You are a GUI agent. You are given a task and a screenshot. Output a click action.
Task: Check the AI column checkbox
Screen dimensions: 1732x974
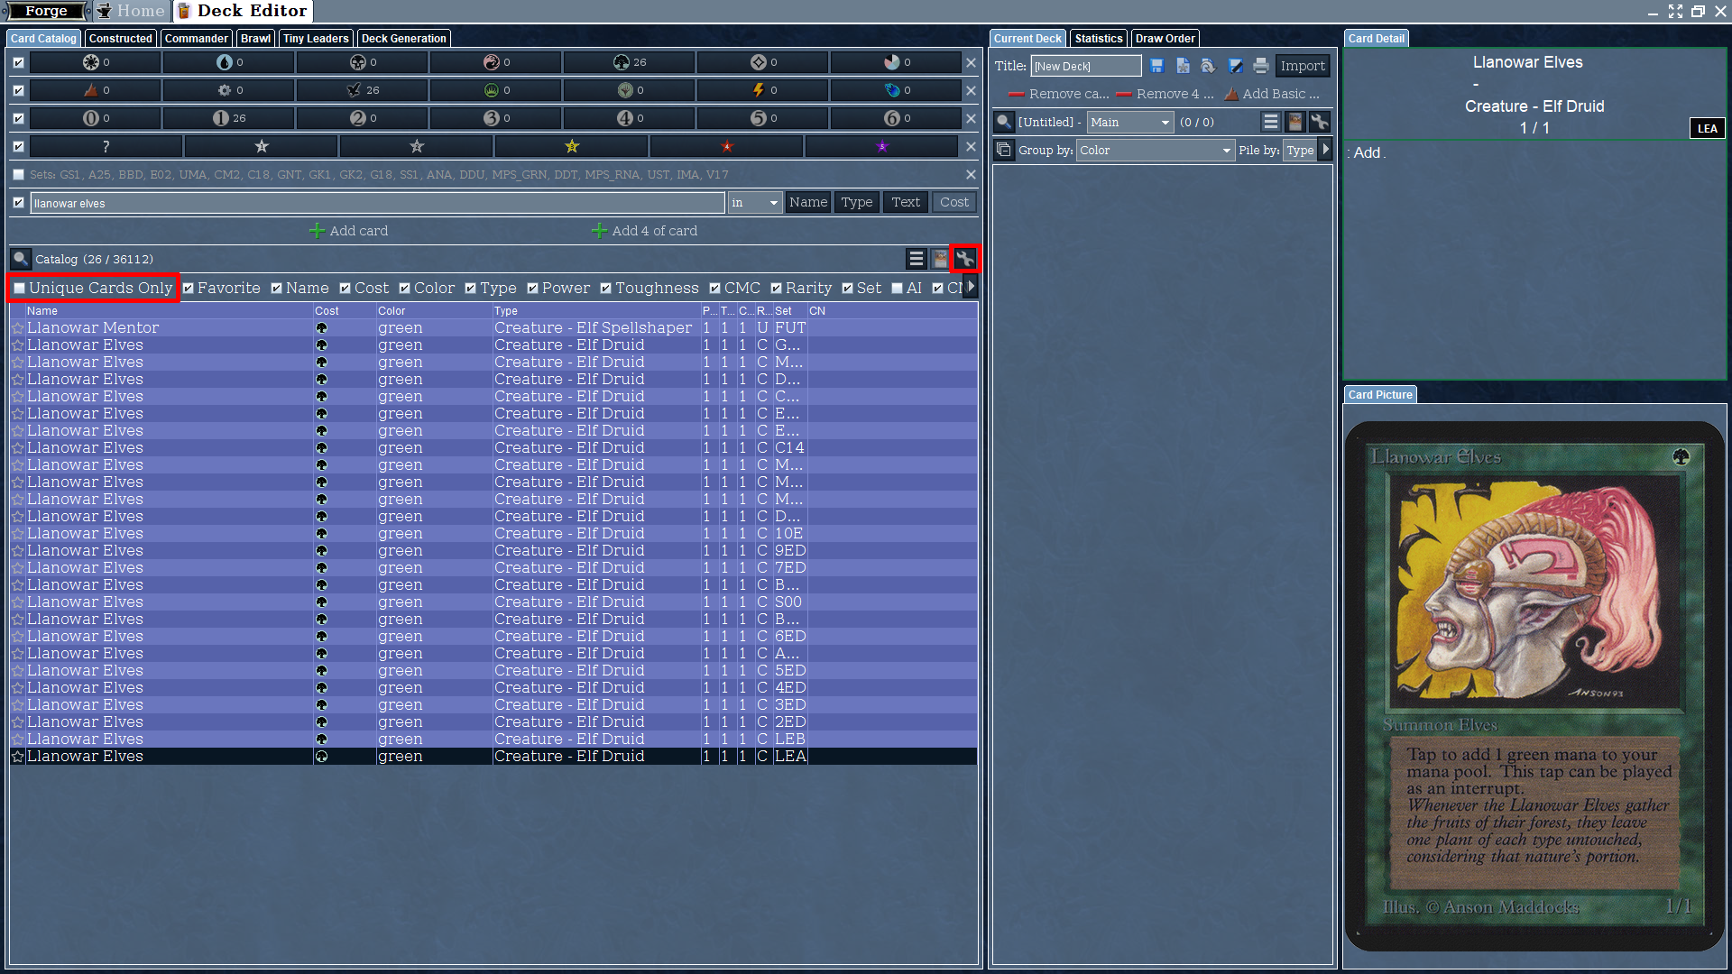click(897, 289)
